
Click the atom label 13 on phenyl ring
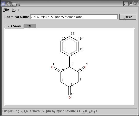pos(73,34)
